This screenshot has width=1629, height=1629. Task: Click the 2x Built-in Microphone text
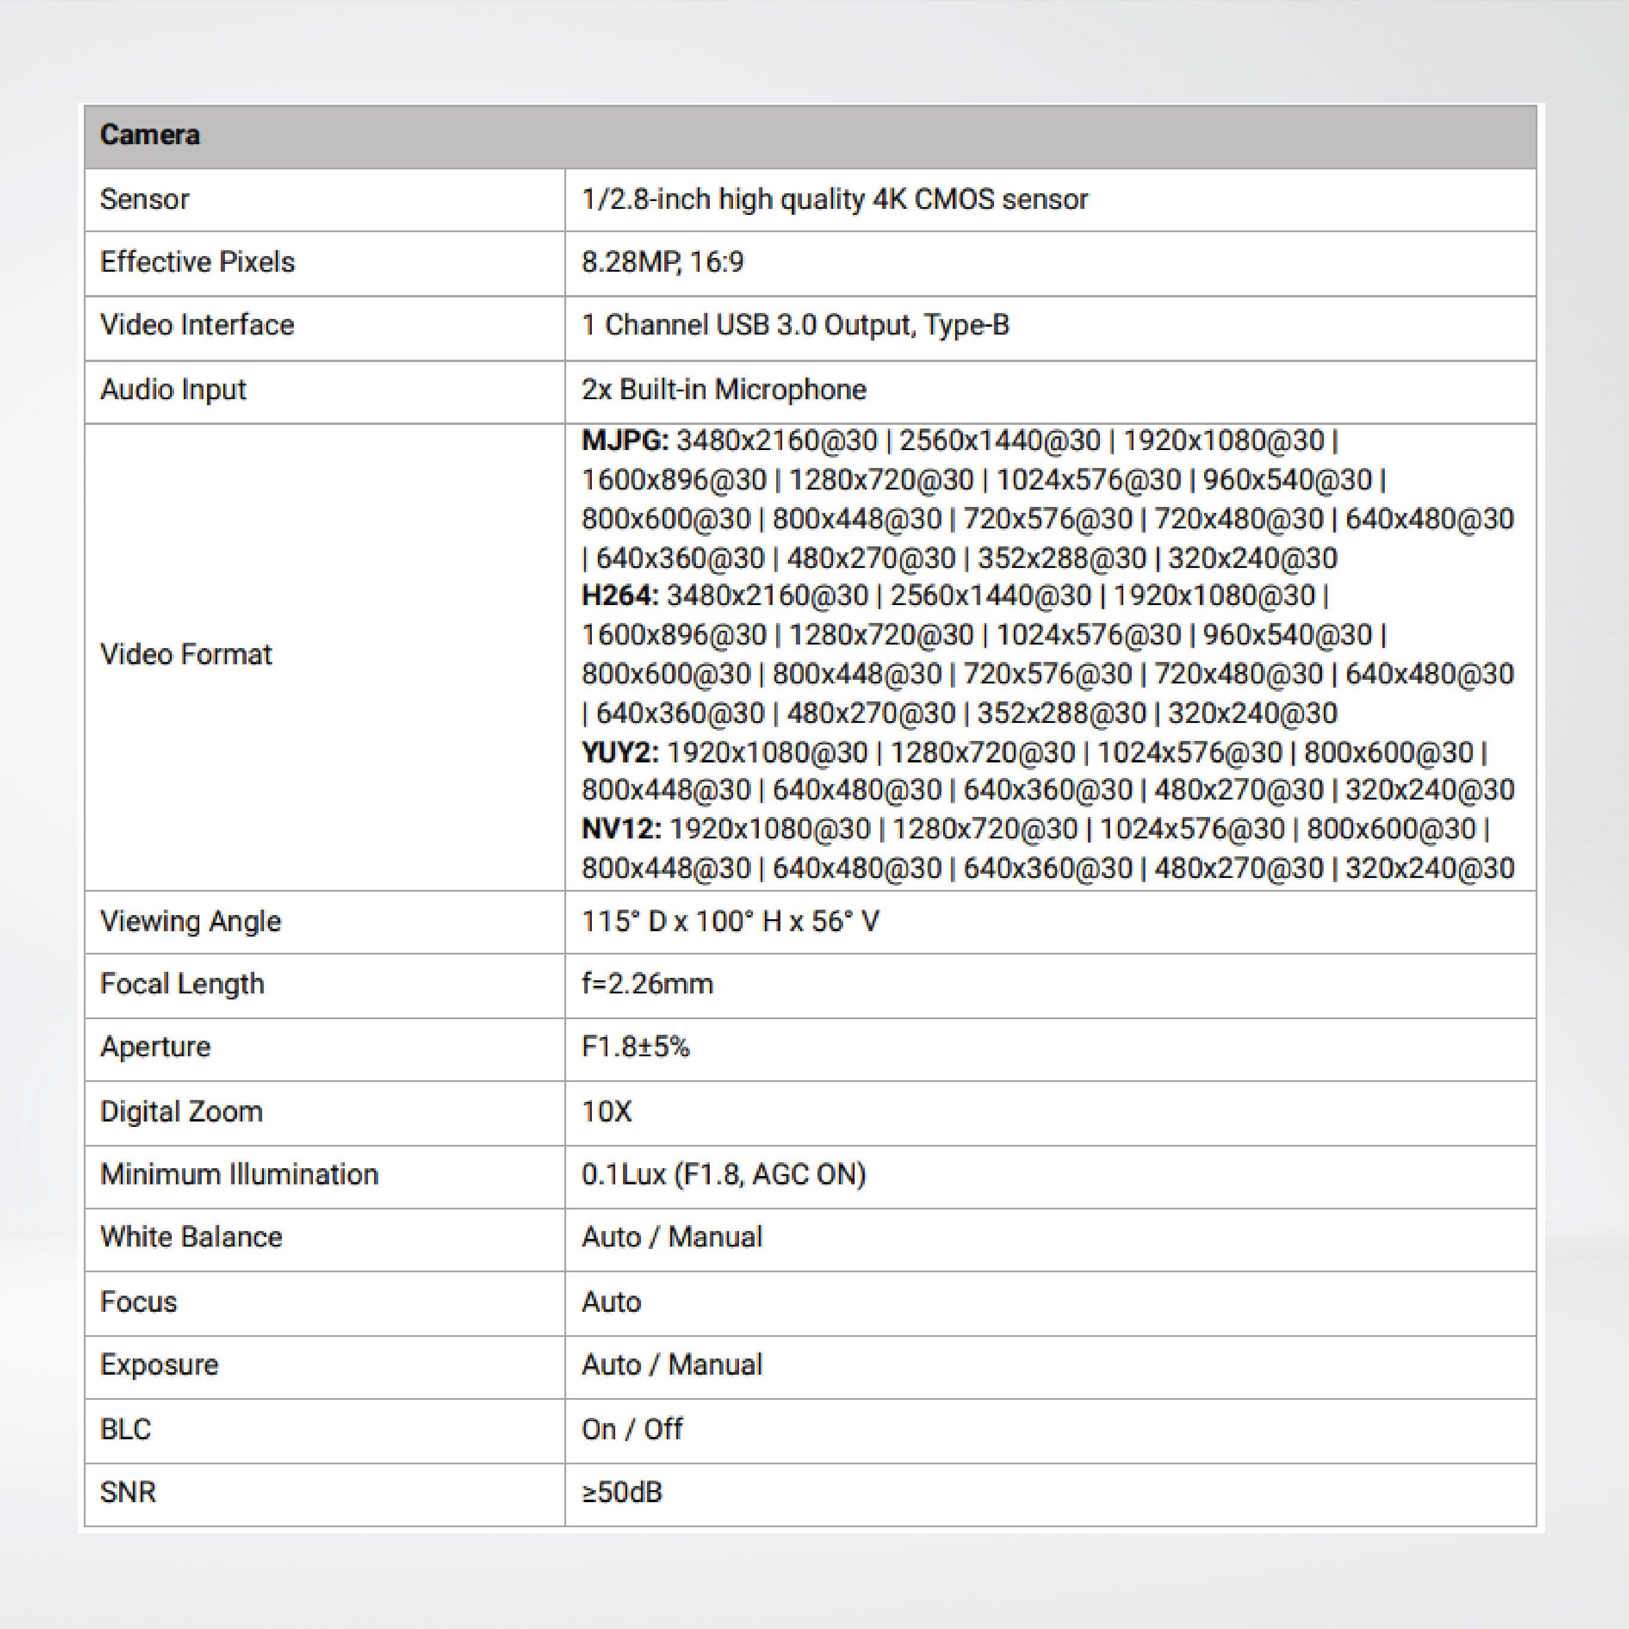coord(724,390)
